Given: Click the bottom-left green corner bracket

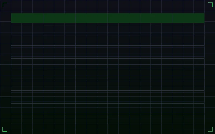Looking at the screenshot, I should pos(4,130).
